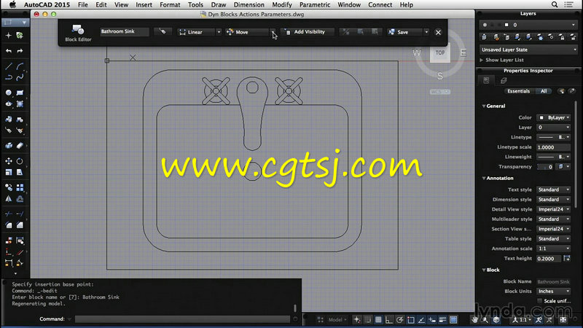Viewport: 583px width, 328px height.
Task: Toggle Lineweight display in status bar
Action: pyautogui.click(x=442, y=319)
